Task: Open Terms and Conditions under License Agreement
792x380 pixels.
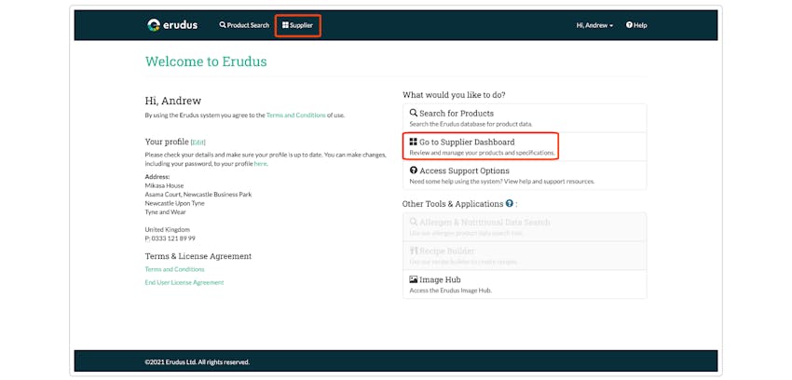Action: click(x=175, y=269)
